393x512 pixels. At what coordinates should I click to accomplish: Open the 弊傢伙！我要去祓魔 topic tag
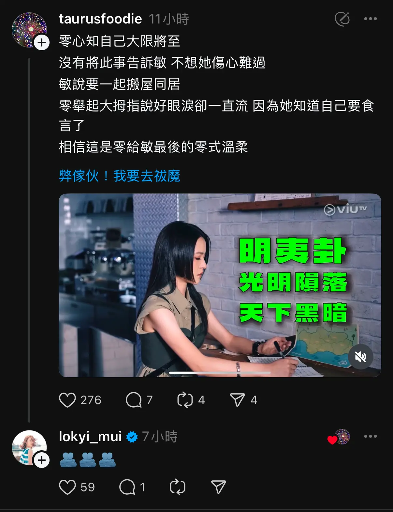120,176
